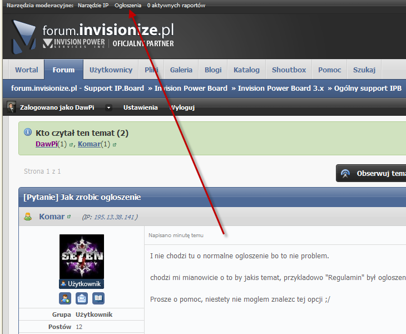
Task: Click the add friend icon under the avatar
Action: tap(65, 298)
